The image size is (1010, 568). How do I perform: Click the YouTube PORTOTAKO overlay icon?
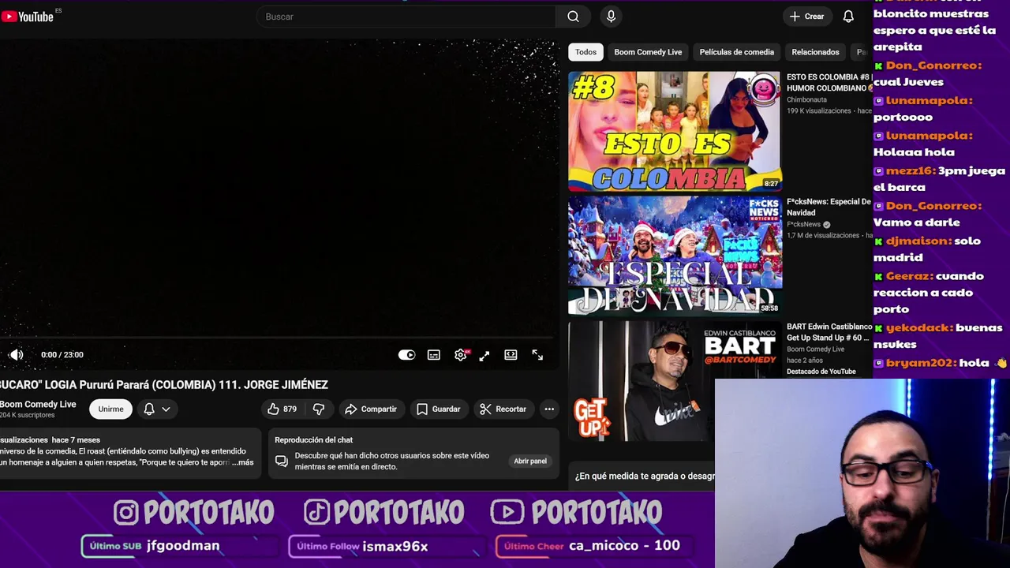click(x=507, y=513)
